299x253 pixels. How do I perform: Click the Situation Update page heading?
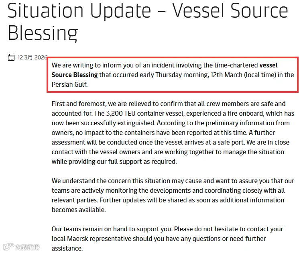[148, 22]
